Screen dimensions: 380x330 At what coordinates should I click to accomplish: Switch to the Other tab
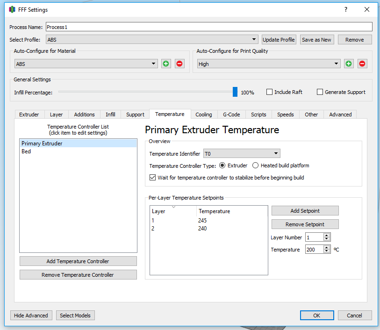pyautogui.click(x=311, y=115)
